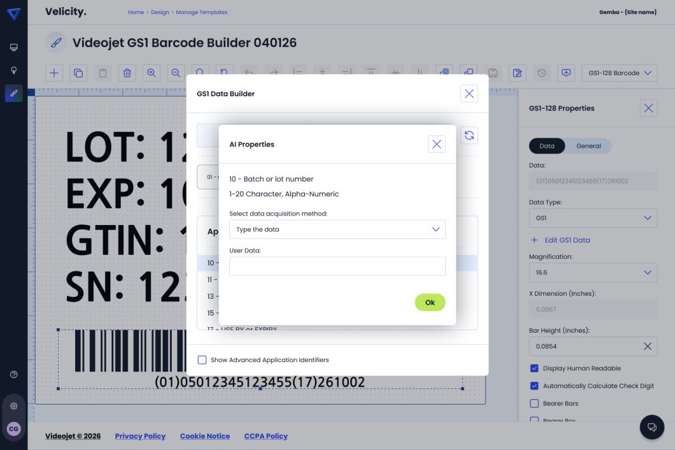Toggle the Bearer Bars checkbox
Viewport: 675px width, 450px height.
pos(534,403)
